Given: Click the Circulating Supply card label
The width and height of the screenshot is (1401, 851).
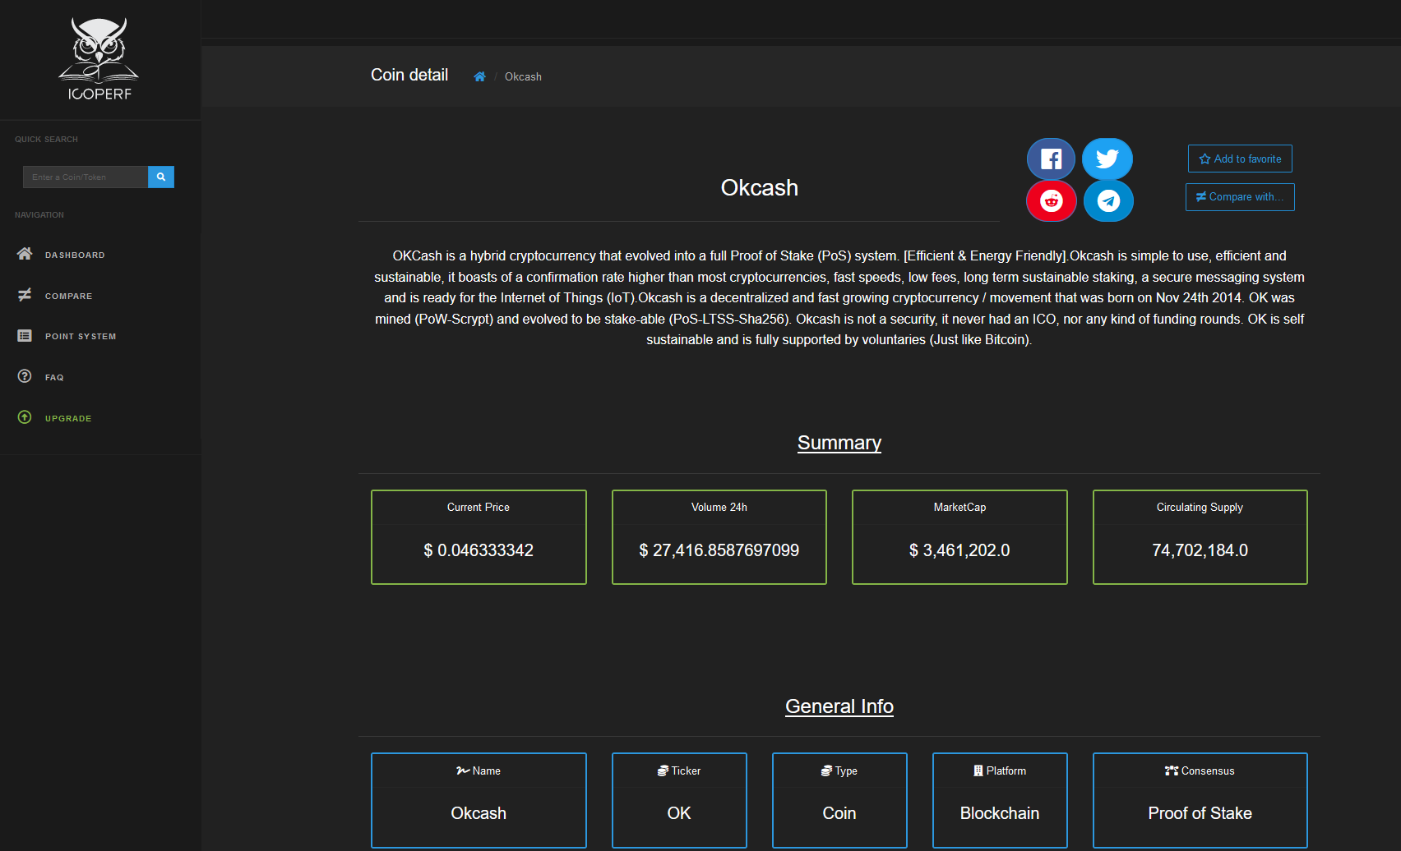Looking at the screenshot, I should (x=1200, y=508).
